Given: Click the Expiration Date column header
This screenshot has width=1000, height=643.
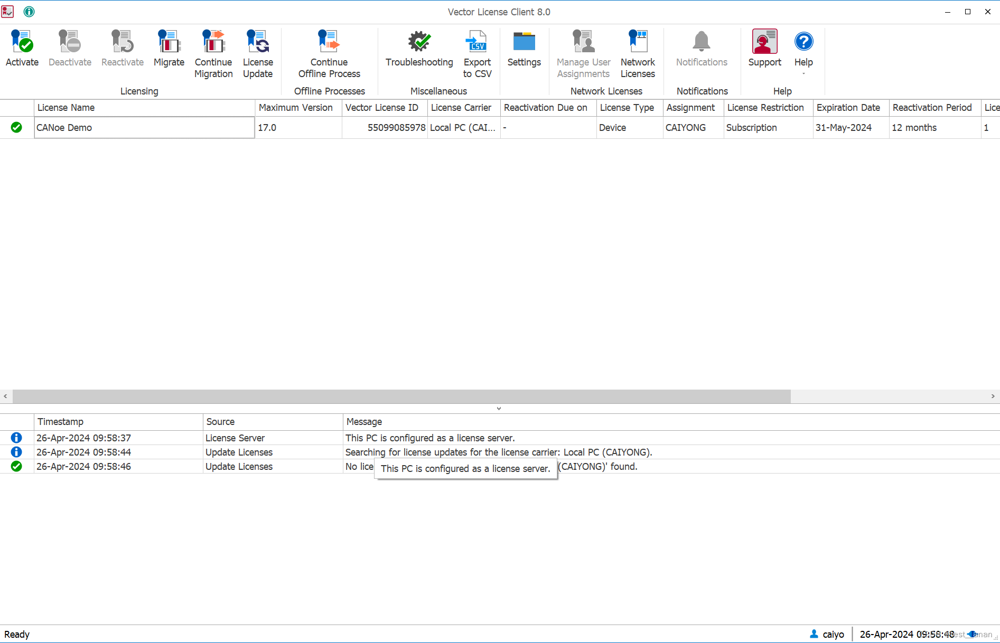Looking at the screenshot, I should click(851, 108).
